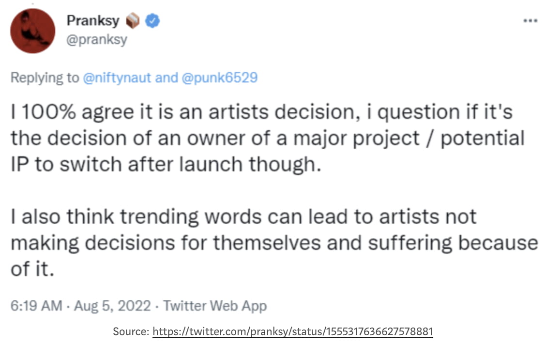The height and width of the screenshot is (341, 546).
Task: Open the twitter.com/pranksy status source URL
Action: (x=293, y=332)
